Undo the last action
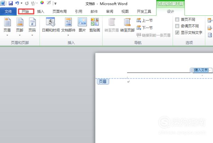213x143 pixels. pyautogui.click(x=17, y=3)
